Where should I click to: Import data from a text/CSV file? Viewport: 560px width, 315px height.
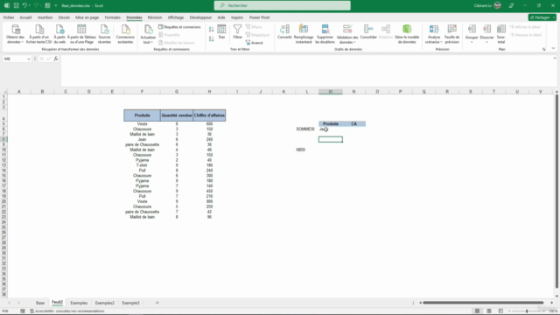pyautogui.click(x=38, y=34)
